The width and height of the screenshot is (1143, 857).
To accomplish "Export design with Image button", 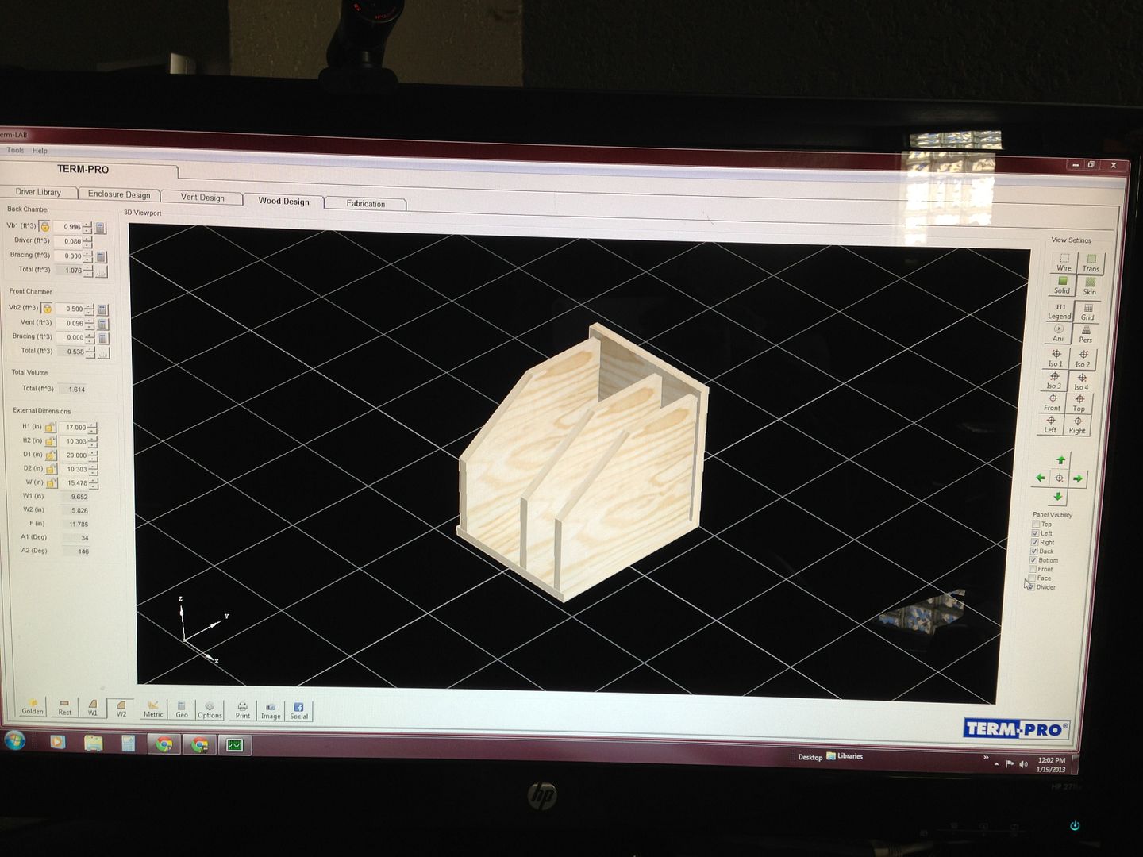I will point(271,711).
